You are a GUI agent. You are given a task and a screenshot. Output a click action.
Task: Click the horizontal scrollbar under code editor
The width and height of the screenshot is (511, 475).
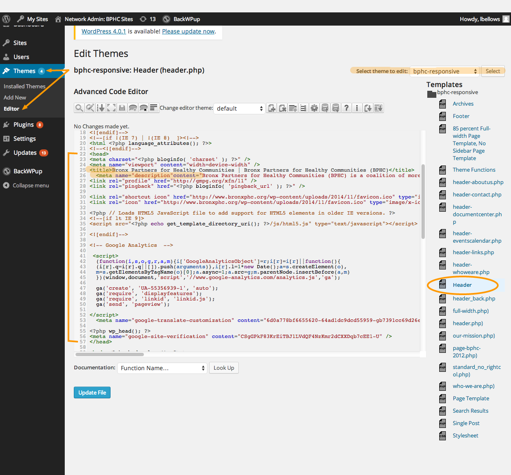[x=109, y=354]
